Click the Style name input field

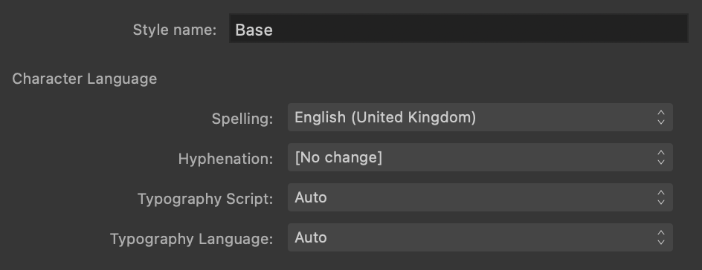coord(458,29)
